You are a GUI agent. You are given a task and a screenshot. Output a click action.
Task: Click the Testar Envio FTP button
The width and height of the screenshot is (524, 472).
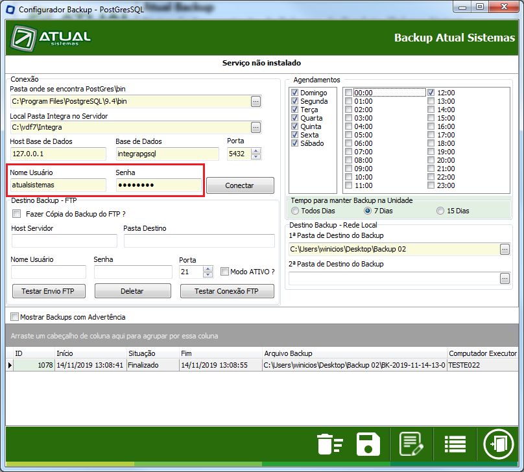coord(49,291)
